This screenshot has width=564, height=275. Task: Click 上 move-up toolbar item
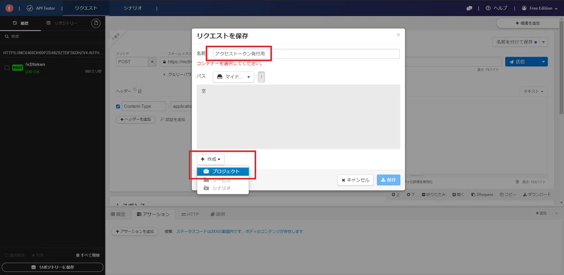coord(396,194)
